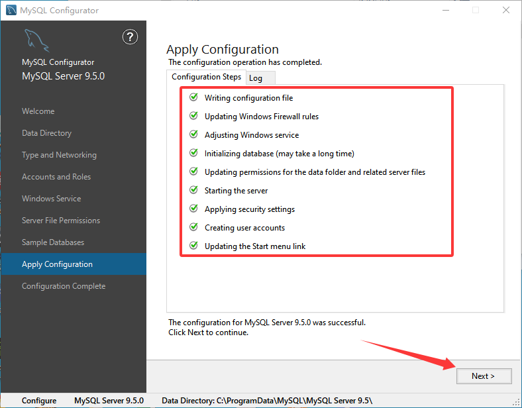Open the Welcome step in sidebar
The image size is (522, 408).
(x=38, y=111)
